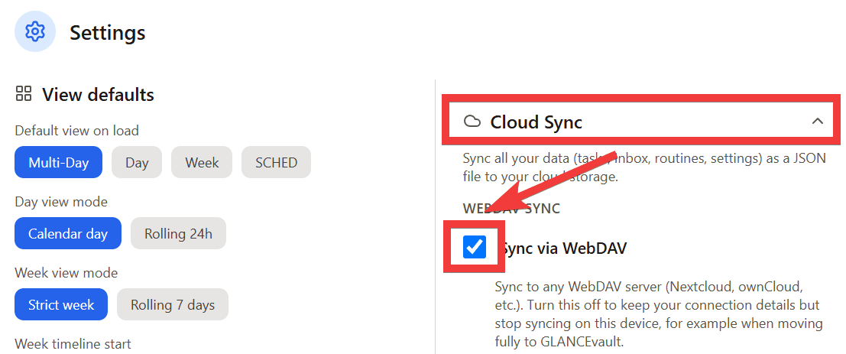Click the WebDAV server description text
Image resolution: width=846 pixels, height=354 pixels.
point(658,313)
